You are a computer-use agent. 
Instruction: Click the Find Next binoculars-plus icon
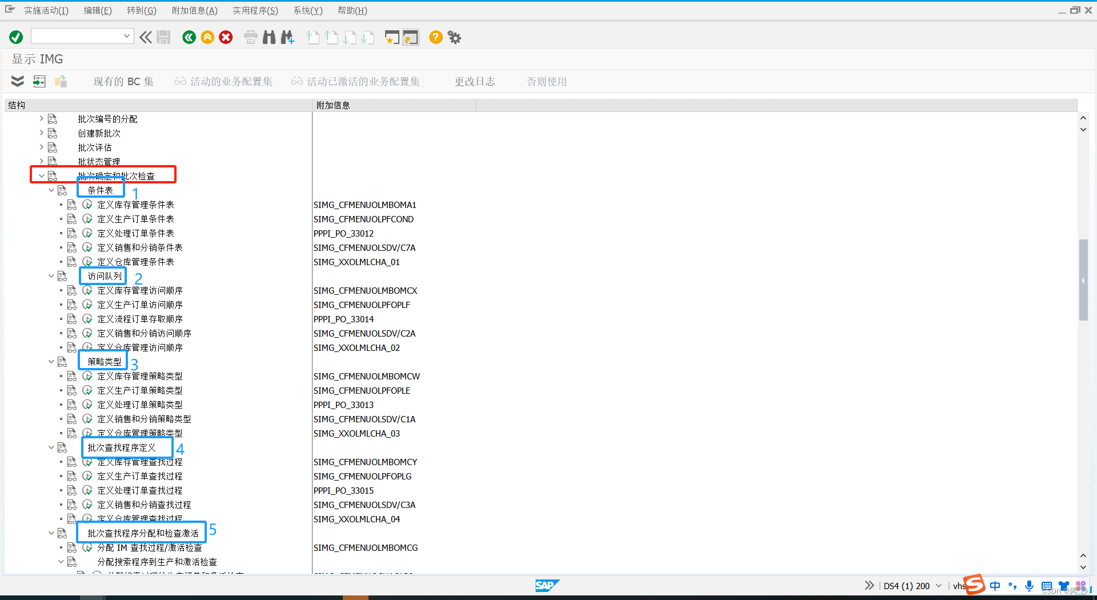287,37
